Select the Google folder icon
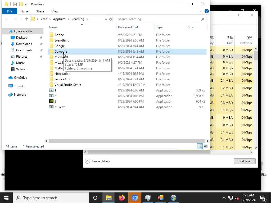 (x=51, y=46)
